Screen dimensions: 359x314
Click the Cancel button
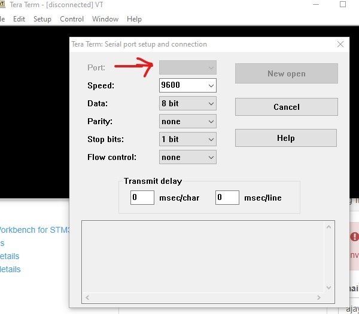pos(287,107)
